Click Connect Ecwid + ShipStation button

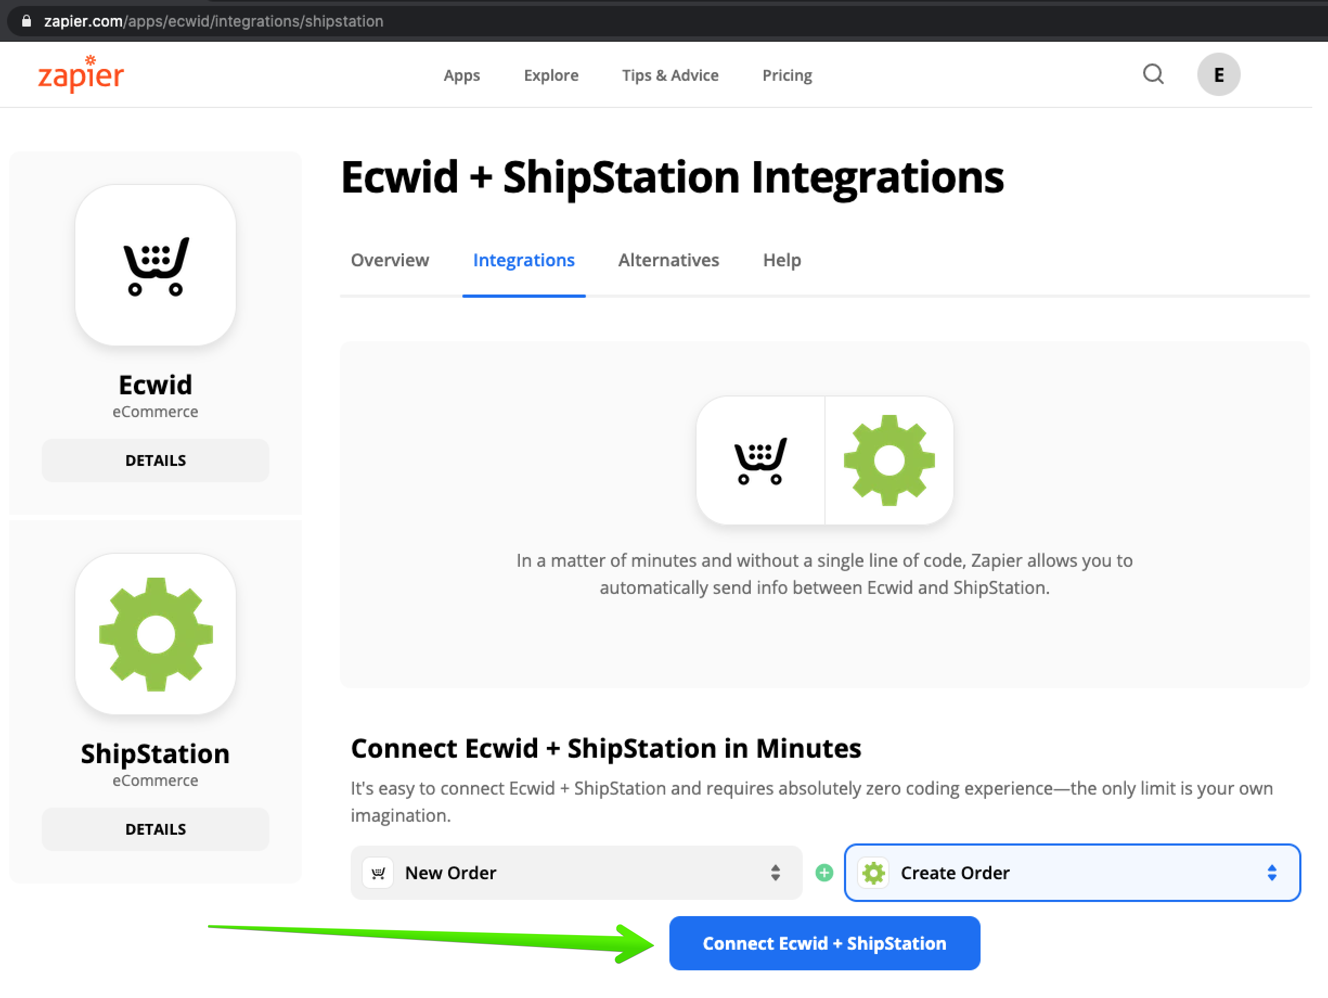(x=824, y=943)
